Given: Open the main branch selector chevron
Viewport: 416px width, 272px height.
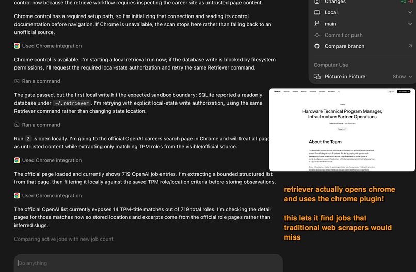Looking at the screenshot, I should pos(410,24).
